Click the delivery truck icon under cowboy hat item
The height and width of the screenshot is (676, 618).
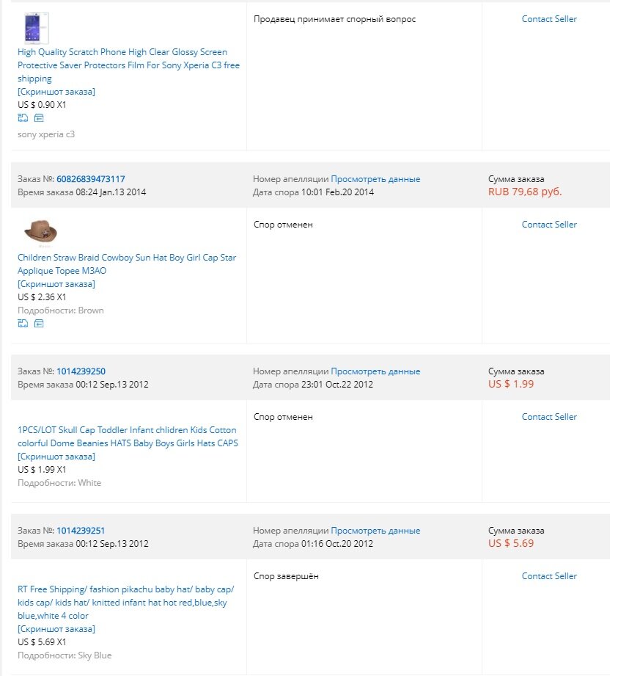click(23, 323)
